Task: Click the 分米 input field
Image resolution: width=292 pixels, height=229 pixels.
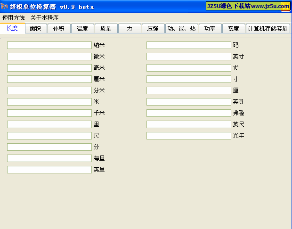Action: 49,90
